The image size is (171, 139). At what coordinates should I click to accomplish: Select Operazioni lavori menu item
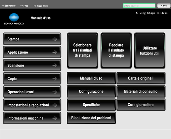pos(32,92)
